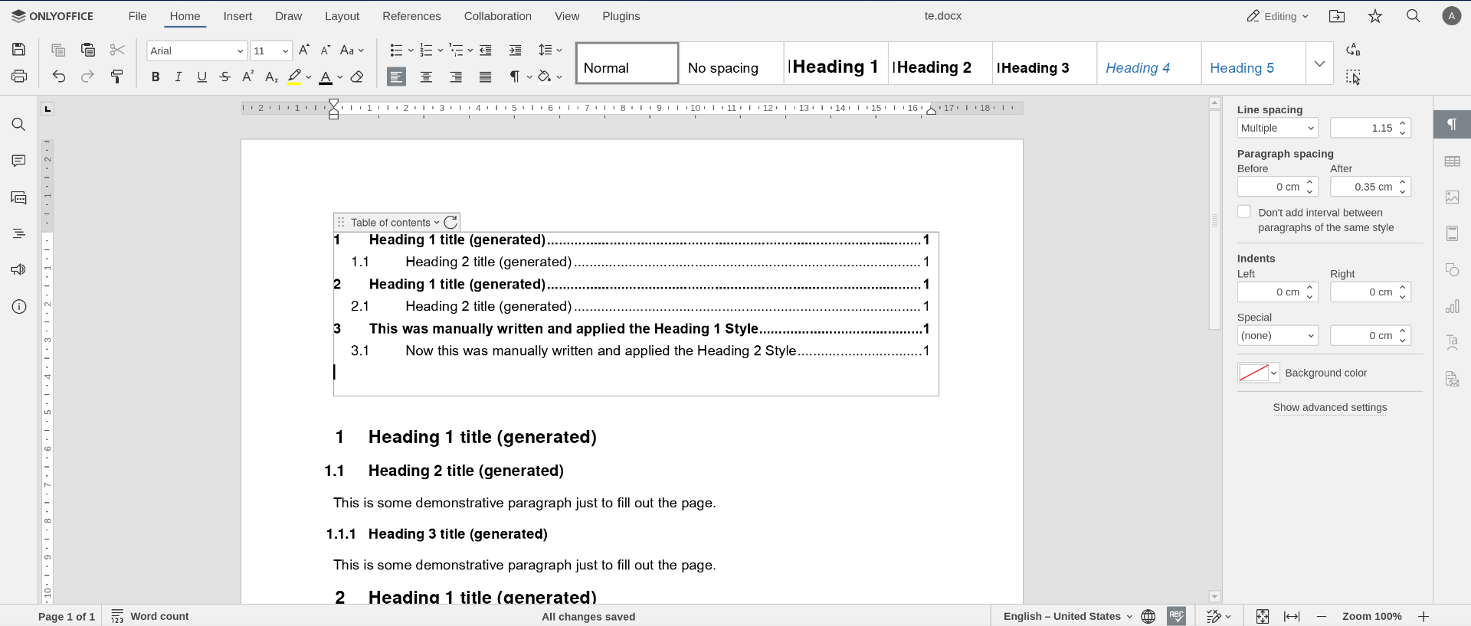Refresh the table of contents
The width and height of the screenshot is (1471, 626).
pos(450,222)
